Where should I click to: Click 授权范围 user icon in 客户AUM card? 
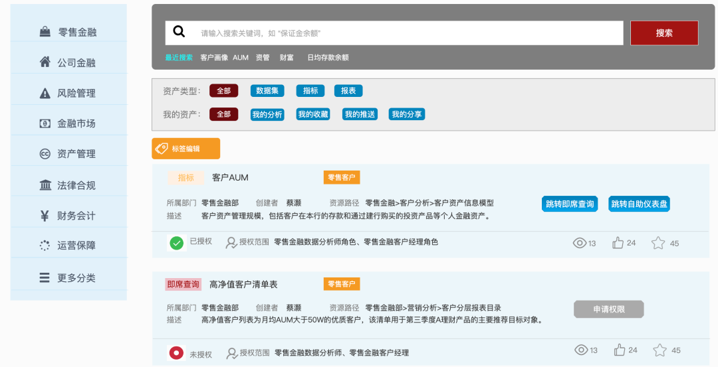tap(231, 243)
